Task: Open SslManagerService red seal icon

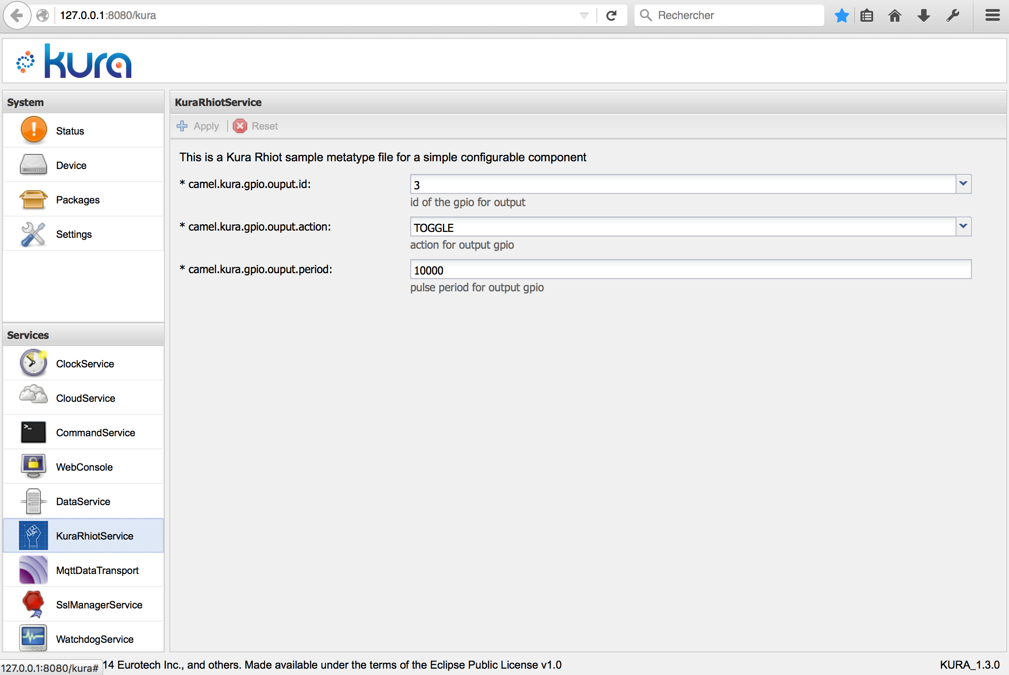Action: (x=34, y=604)
